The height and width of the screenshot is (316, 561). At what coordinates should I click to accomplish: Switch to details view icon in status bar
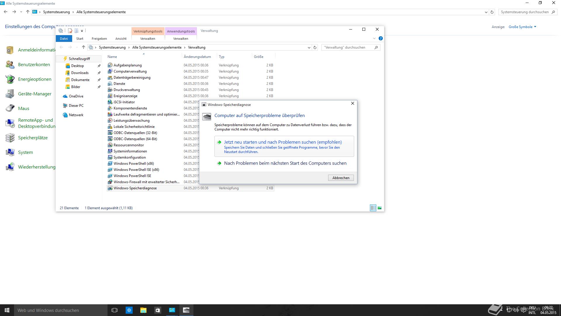[x=373, y=208]
